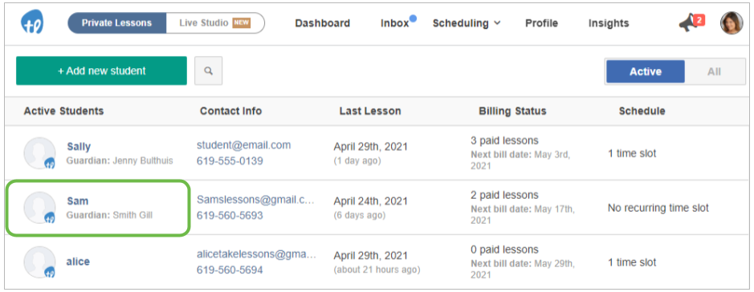
Task: Click Sally's student avatar icon
Action: pyautogui.click(x=40, y=153)
